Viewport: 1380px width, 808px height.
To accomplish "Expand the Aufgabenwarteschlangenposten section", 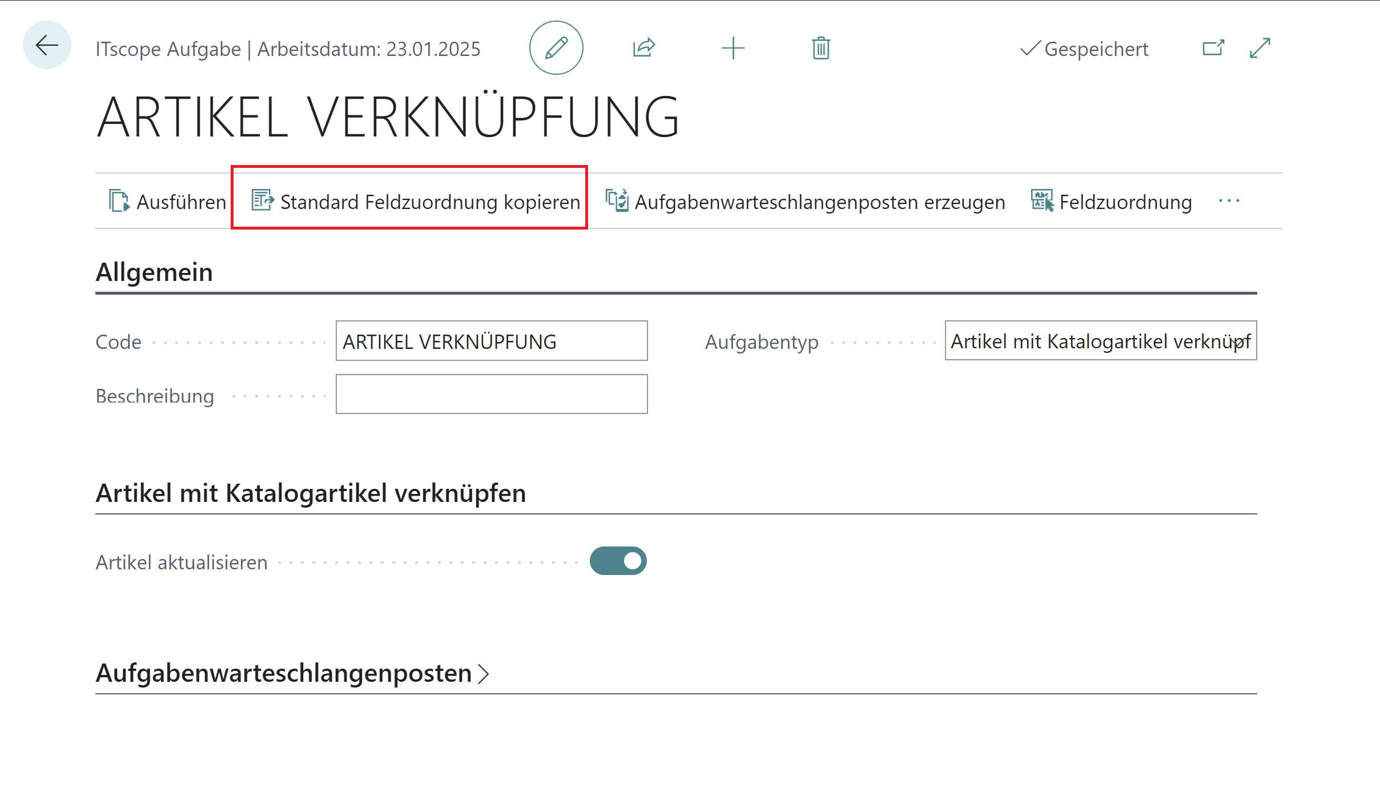I will click(x=292, y=673).
